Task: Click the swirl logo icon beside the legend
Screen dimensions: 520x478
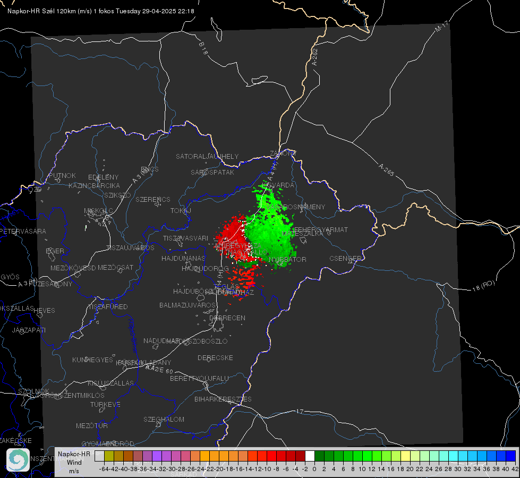Action: (x=18, y=460)
